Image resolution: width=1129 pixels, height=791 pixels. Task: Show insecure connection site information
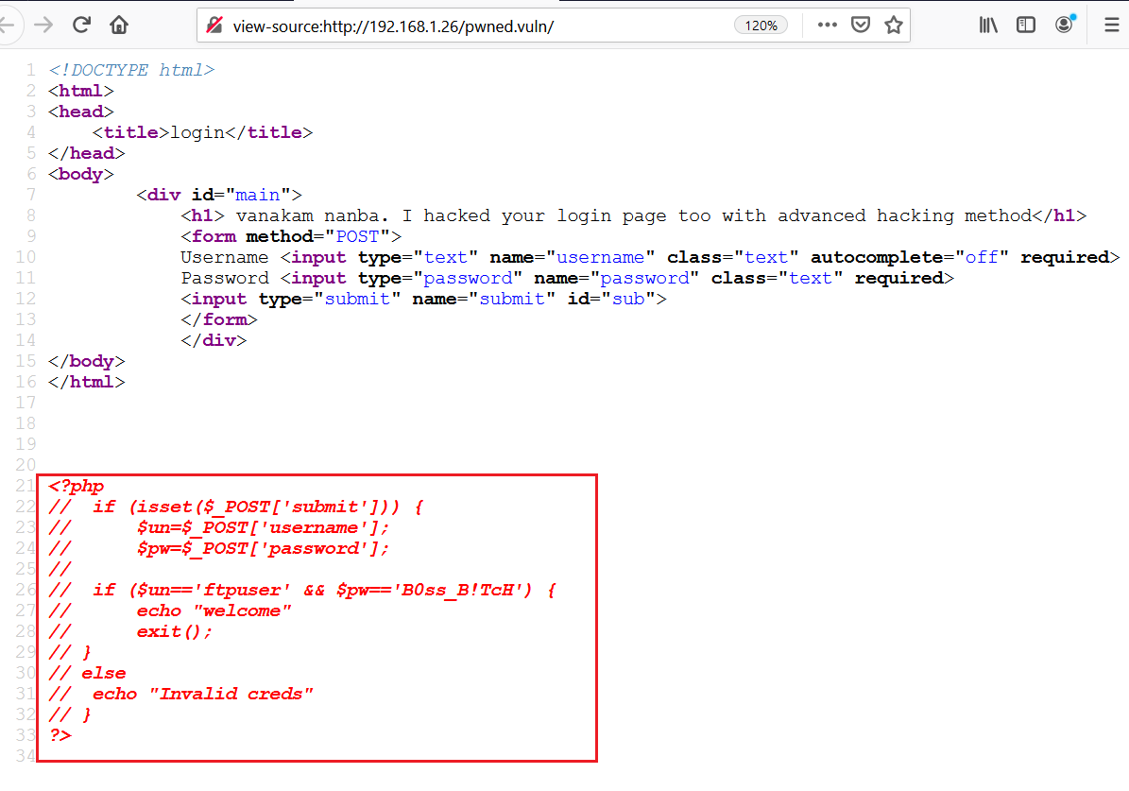tap(215, 26)
